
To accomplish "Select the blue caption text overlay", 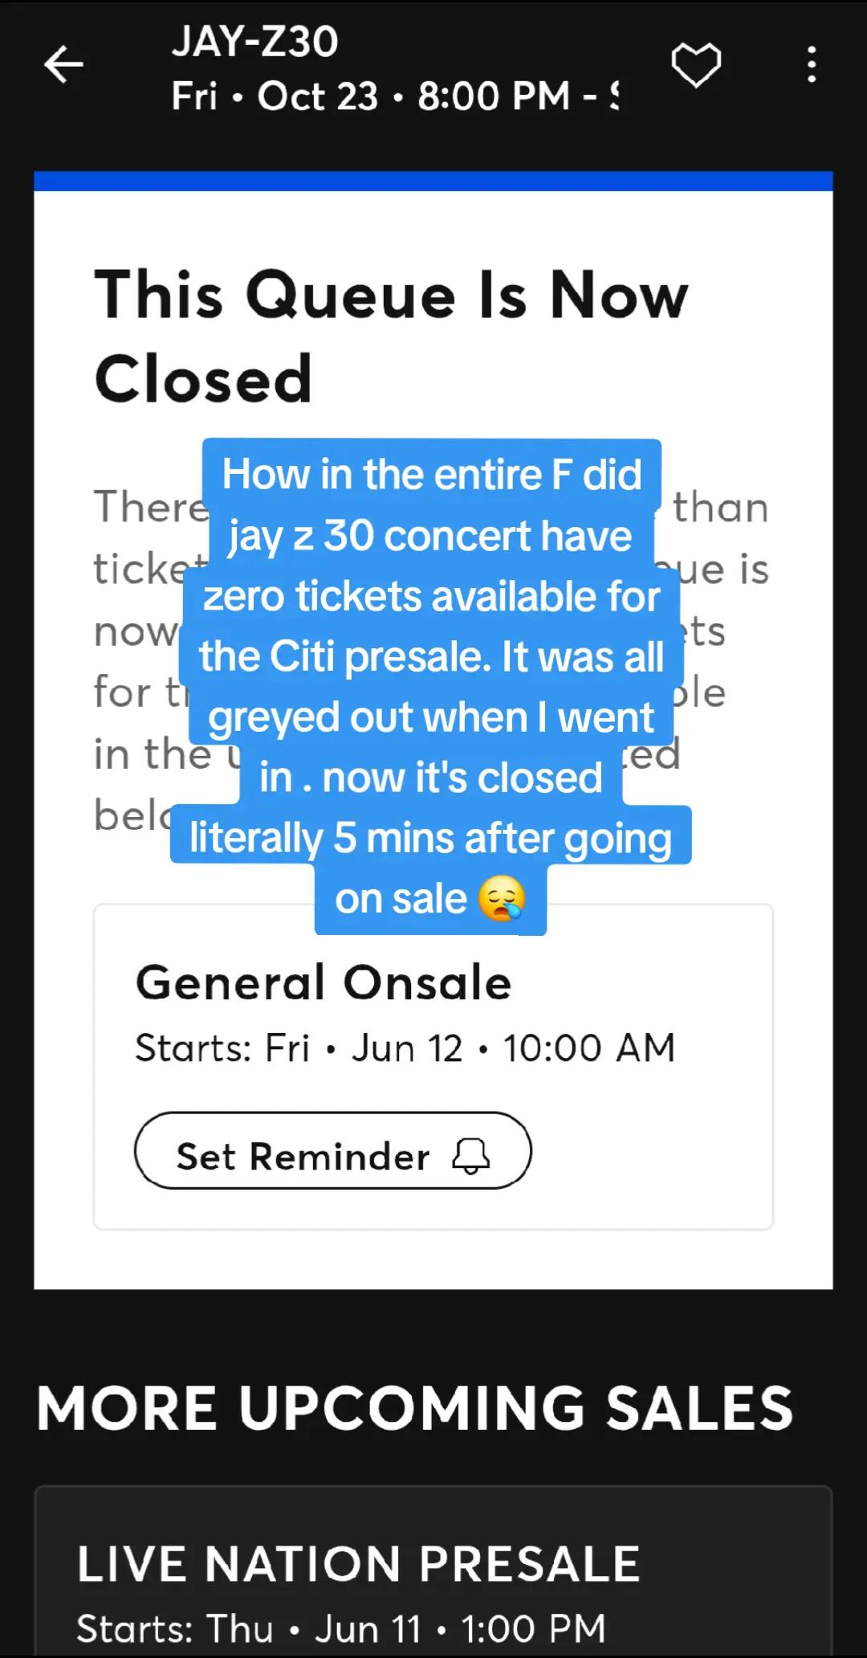I will [x=431, y=686].
